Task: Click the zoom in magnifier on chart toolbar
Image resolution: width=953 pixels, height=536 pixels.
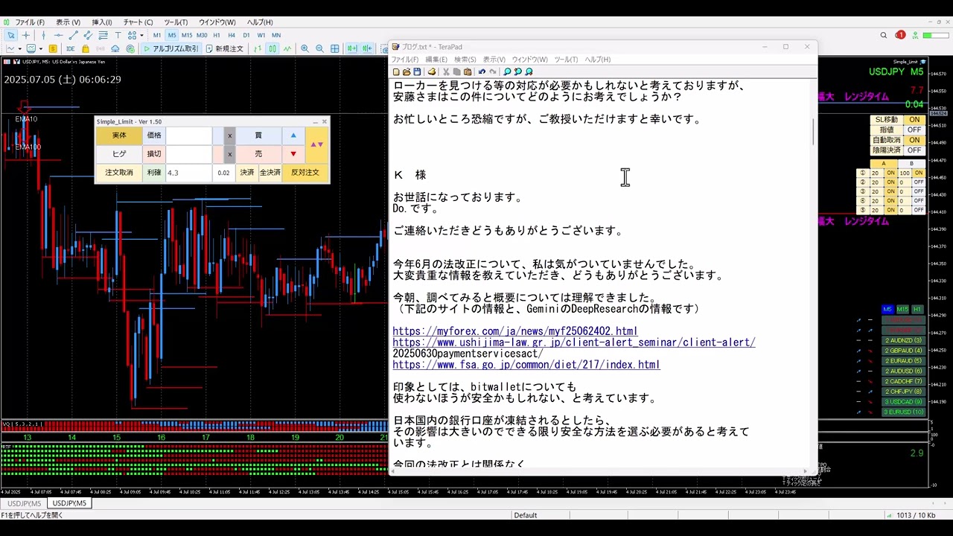Action: tap(305, 48)
